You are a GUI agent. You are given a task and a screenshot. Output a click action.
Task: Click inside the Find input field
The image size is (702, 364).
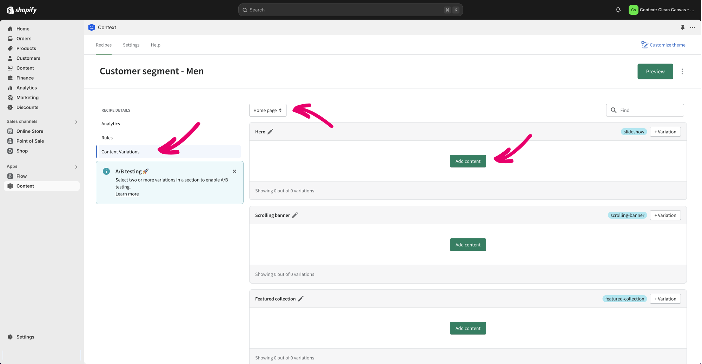(649, 110)
